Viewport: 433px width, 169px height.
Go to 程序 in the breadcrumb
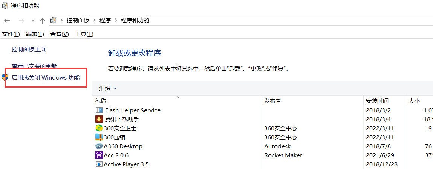click(x=105, y=20)
